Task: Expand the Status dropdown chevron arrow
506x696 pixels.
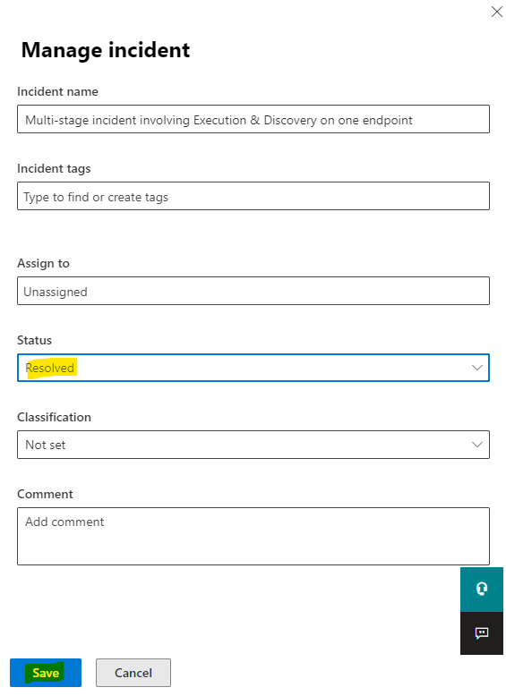Action: click(477, 368)
